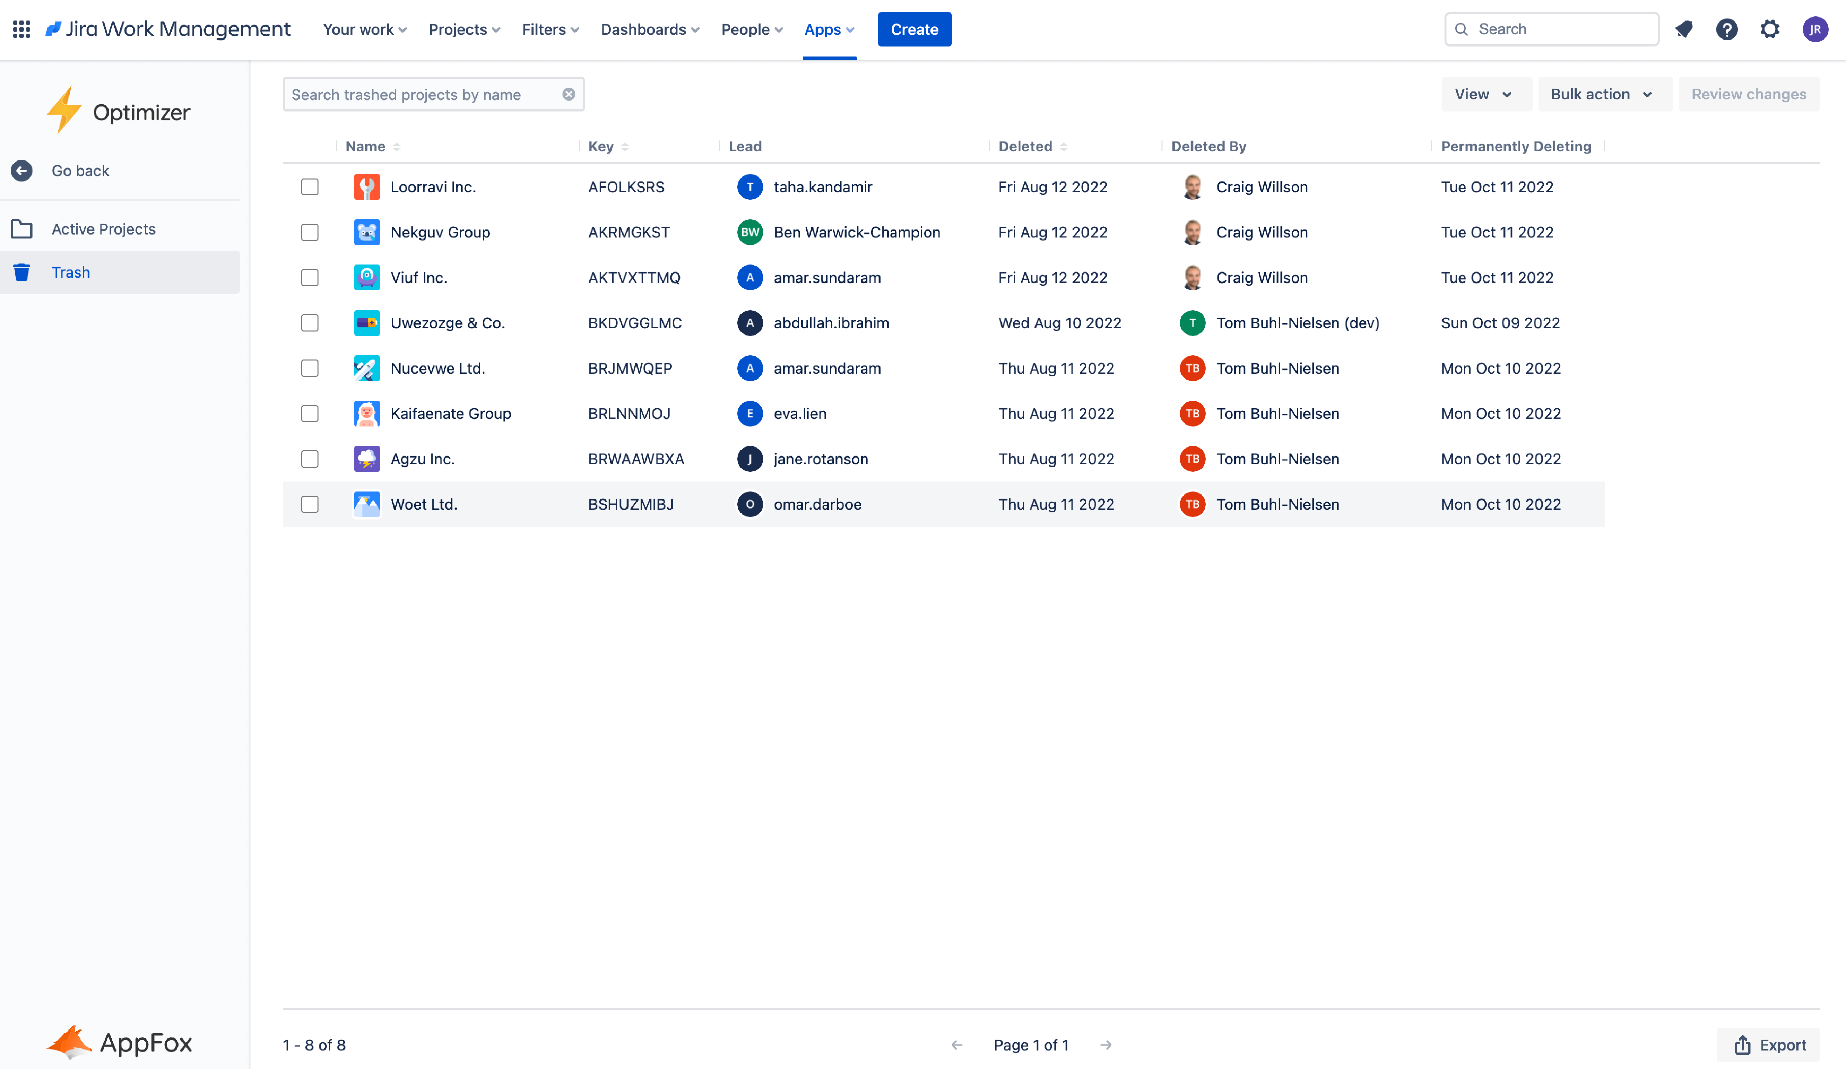The width and height of the screenshot is (1846, 1069).
Task: Click the Loorravi Inc. project avatar
Action: coord(366,187)
